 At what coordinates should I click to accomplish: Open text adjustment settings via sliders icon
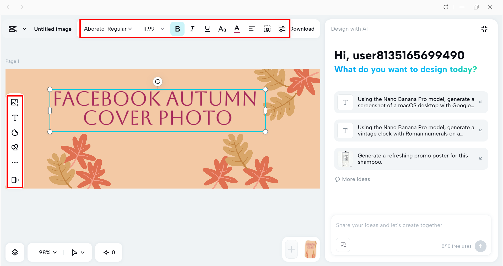coord(282,29)
